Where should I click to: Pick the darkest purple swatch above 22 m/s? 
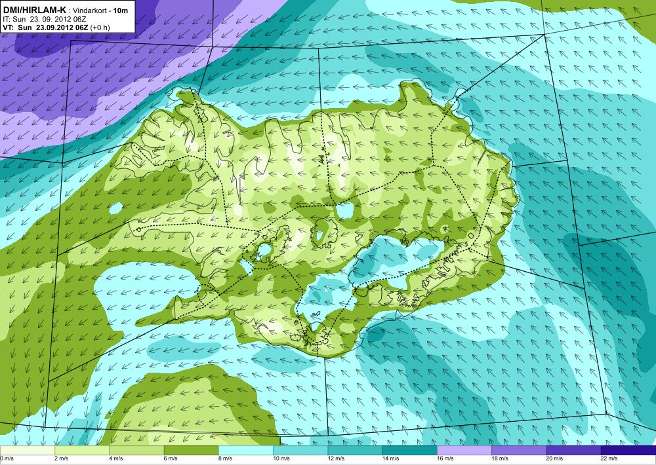click(x=628, y=451)
